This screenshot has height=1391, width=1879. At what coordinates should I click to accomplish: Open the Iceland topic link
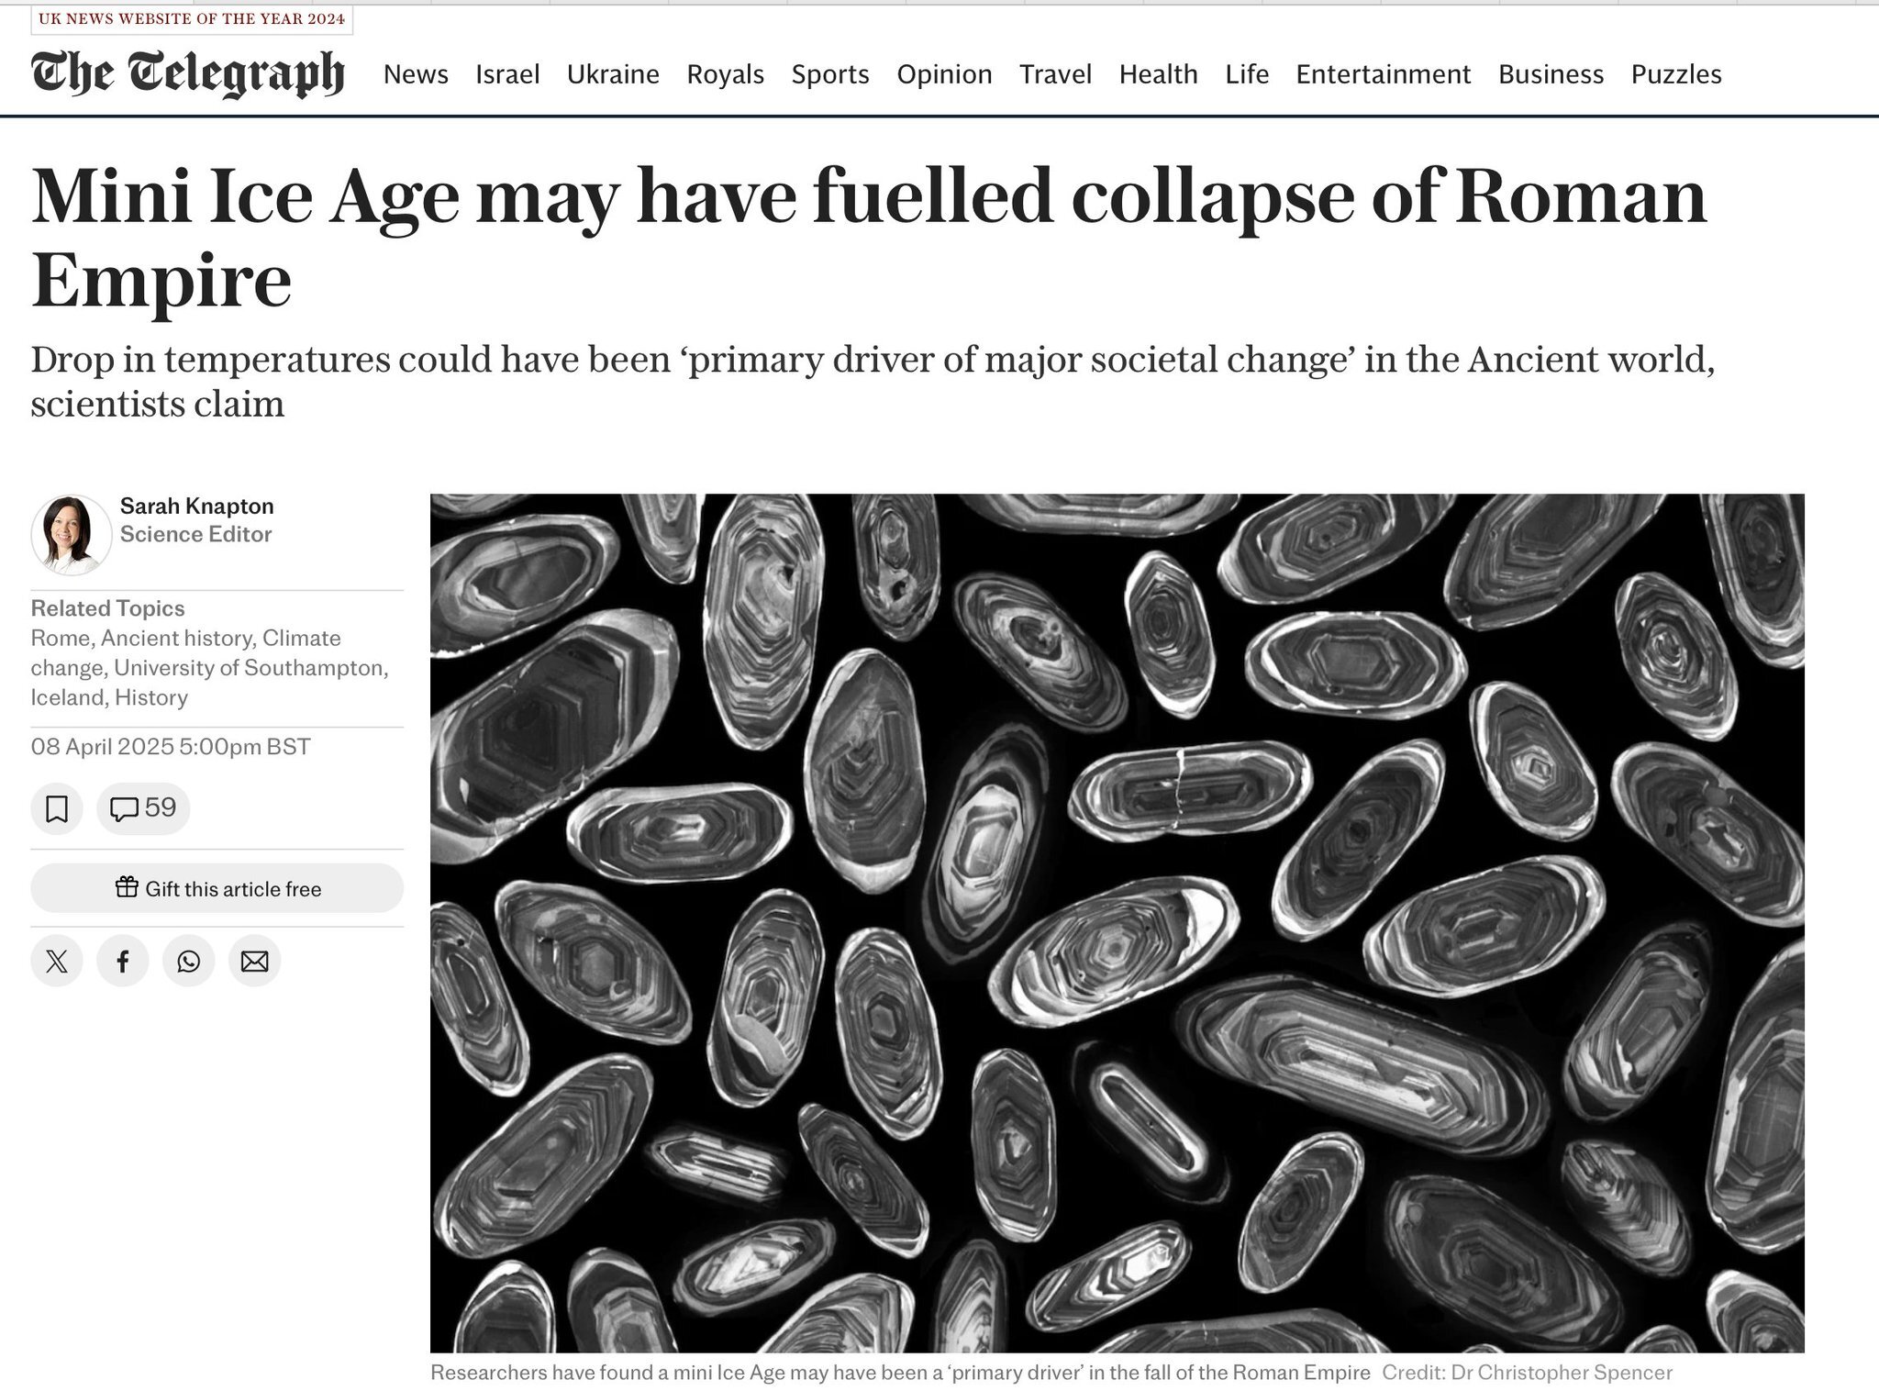tap(67, 697)
